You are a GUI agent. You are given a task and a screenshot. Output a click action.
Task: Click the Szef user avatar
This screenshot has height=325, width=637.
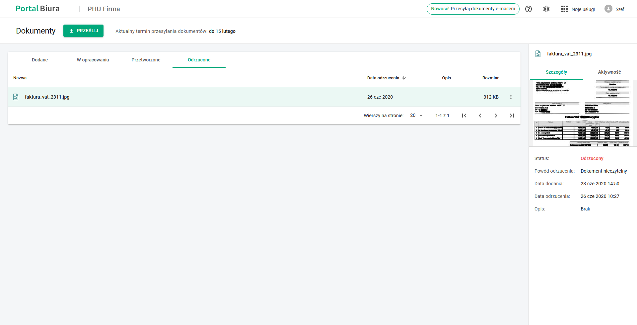pos(608,9)
